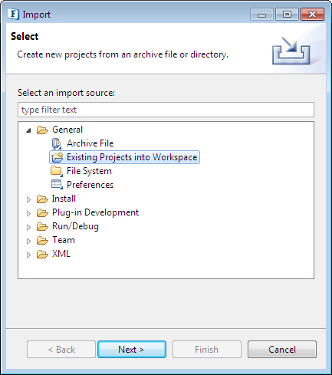Click the Install folder icon

pos(42,199)
